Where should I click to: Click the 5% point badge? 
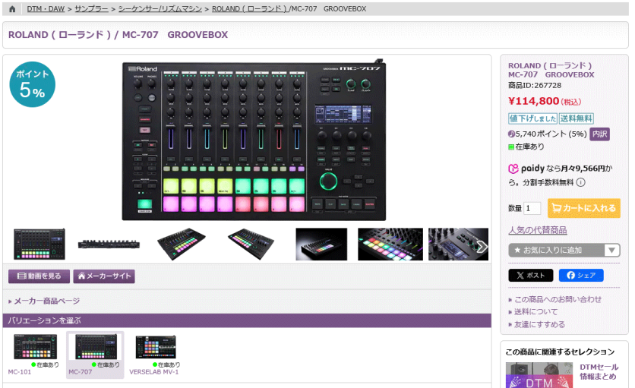pyautogui.click(x=32, y=85)
